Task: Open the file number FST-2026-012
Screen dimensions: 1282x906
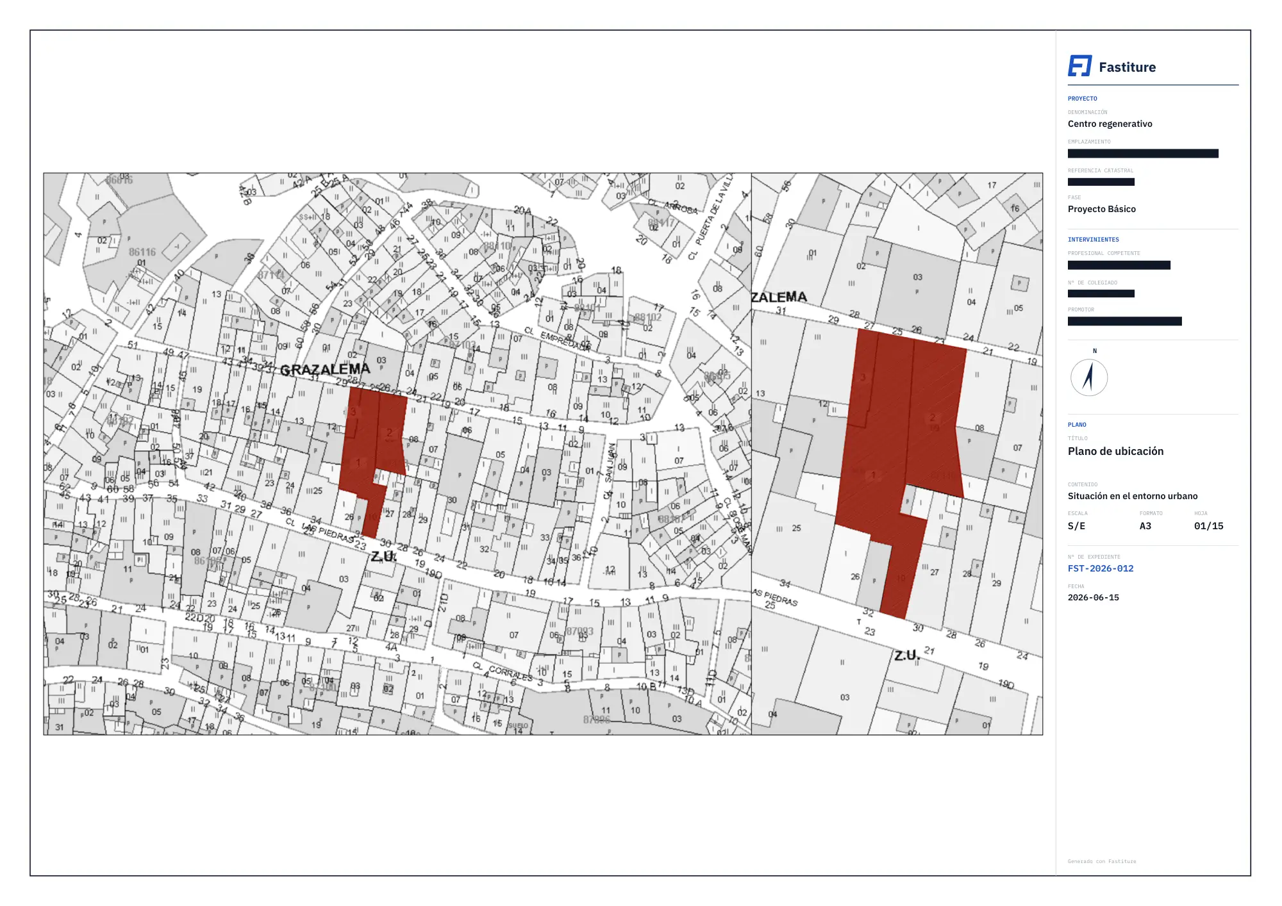Action: (x=1101, y=568)
